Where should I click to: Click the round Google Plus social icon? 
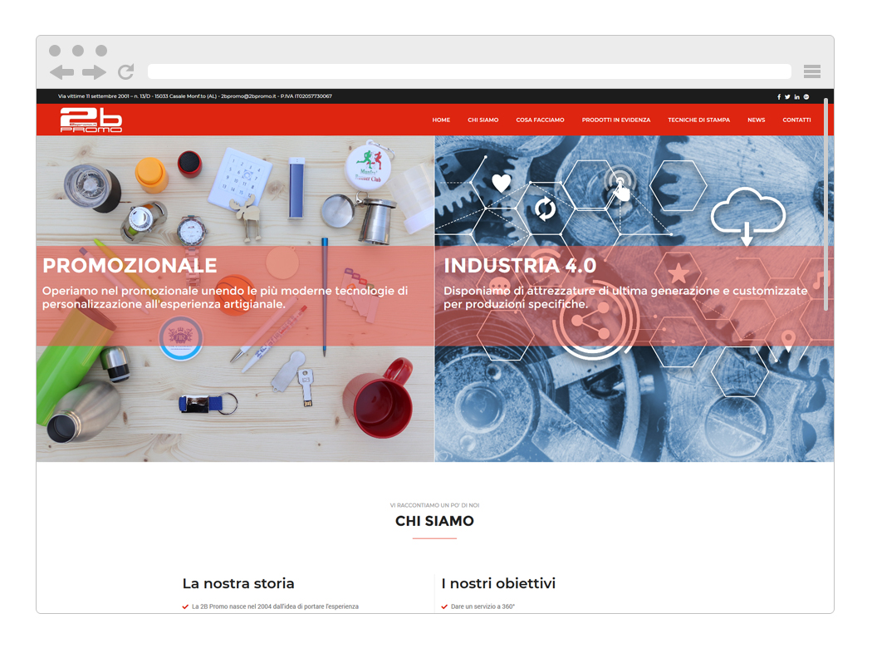click(x=806, y=96)
